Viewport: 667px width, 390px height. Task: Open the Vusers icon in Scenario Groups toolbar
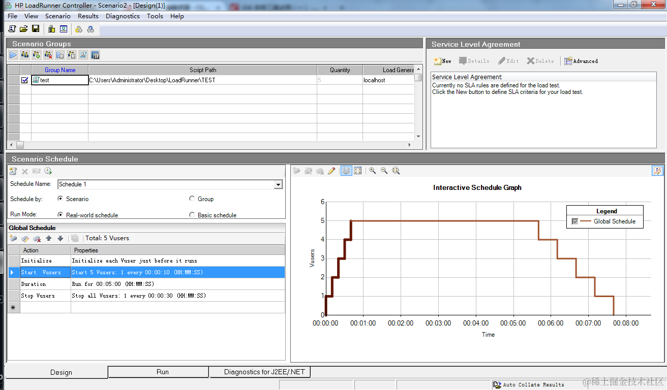click(x=25, y=55)
